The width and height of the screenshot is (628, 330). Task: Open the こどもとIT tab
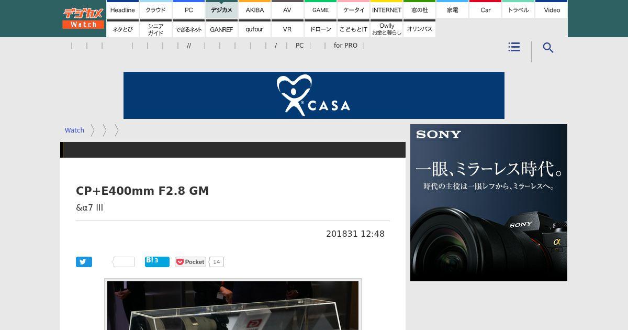tap(353, 29)
